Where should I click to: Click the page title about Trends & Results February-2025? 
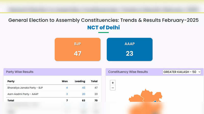pos(103,20)
